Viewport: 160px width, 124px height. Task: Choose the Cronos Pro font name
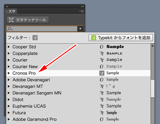pos(24,73)
